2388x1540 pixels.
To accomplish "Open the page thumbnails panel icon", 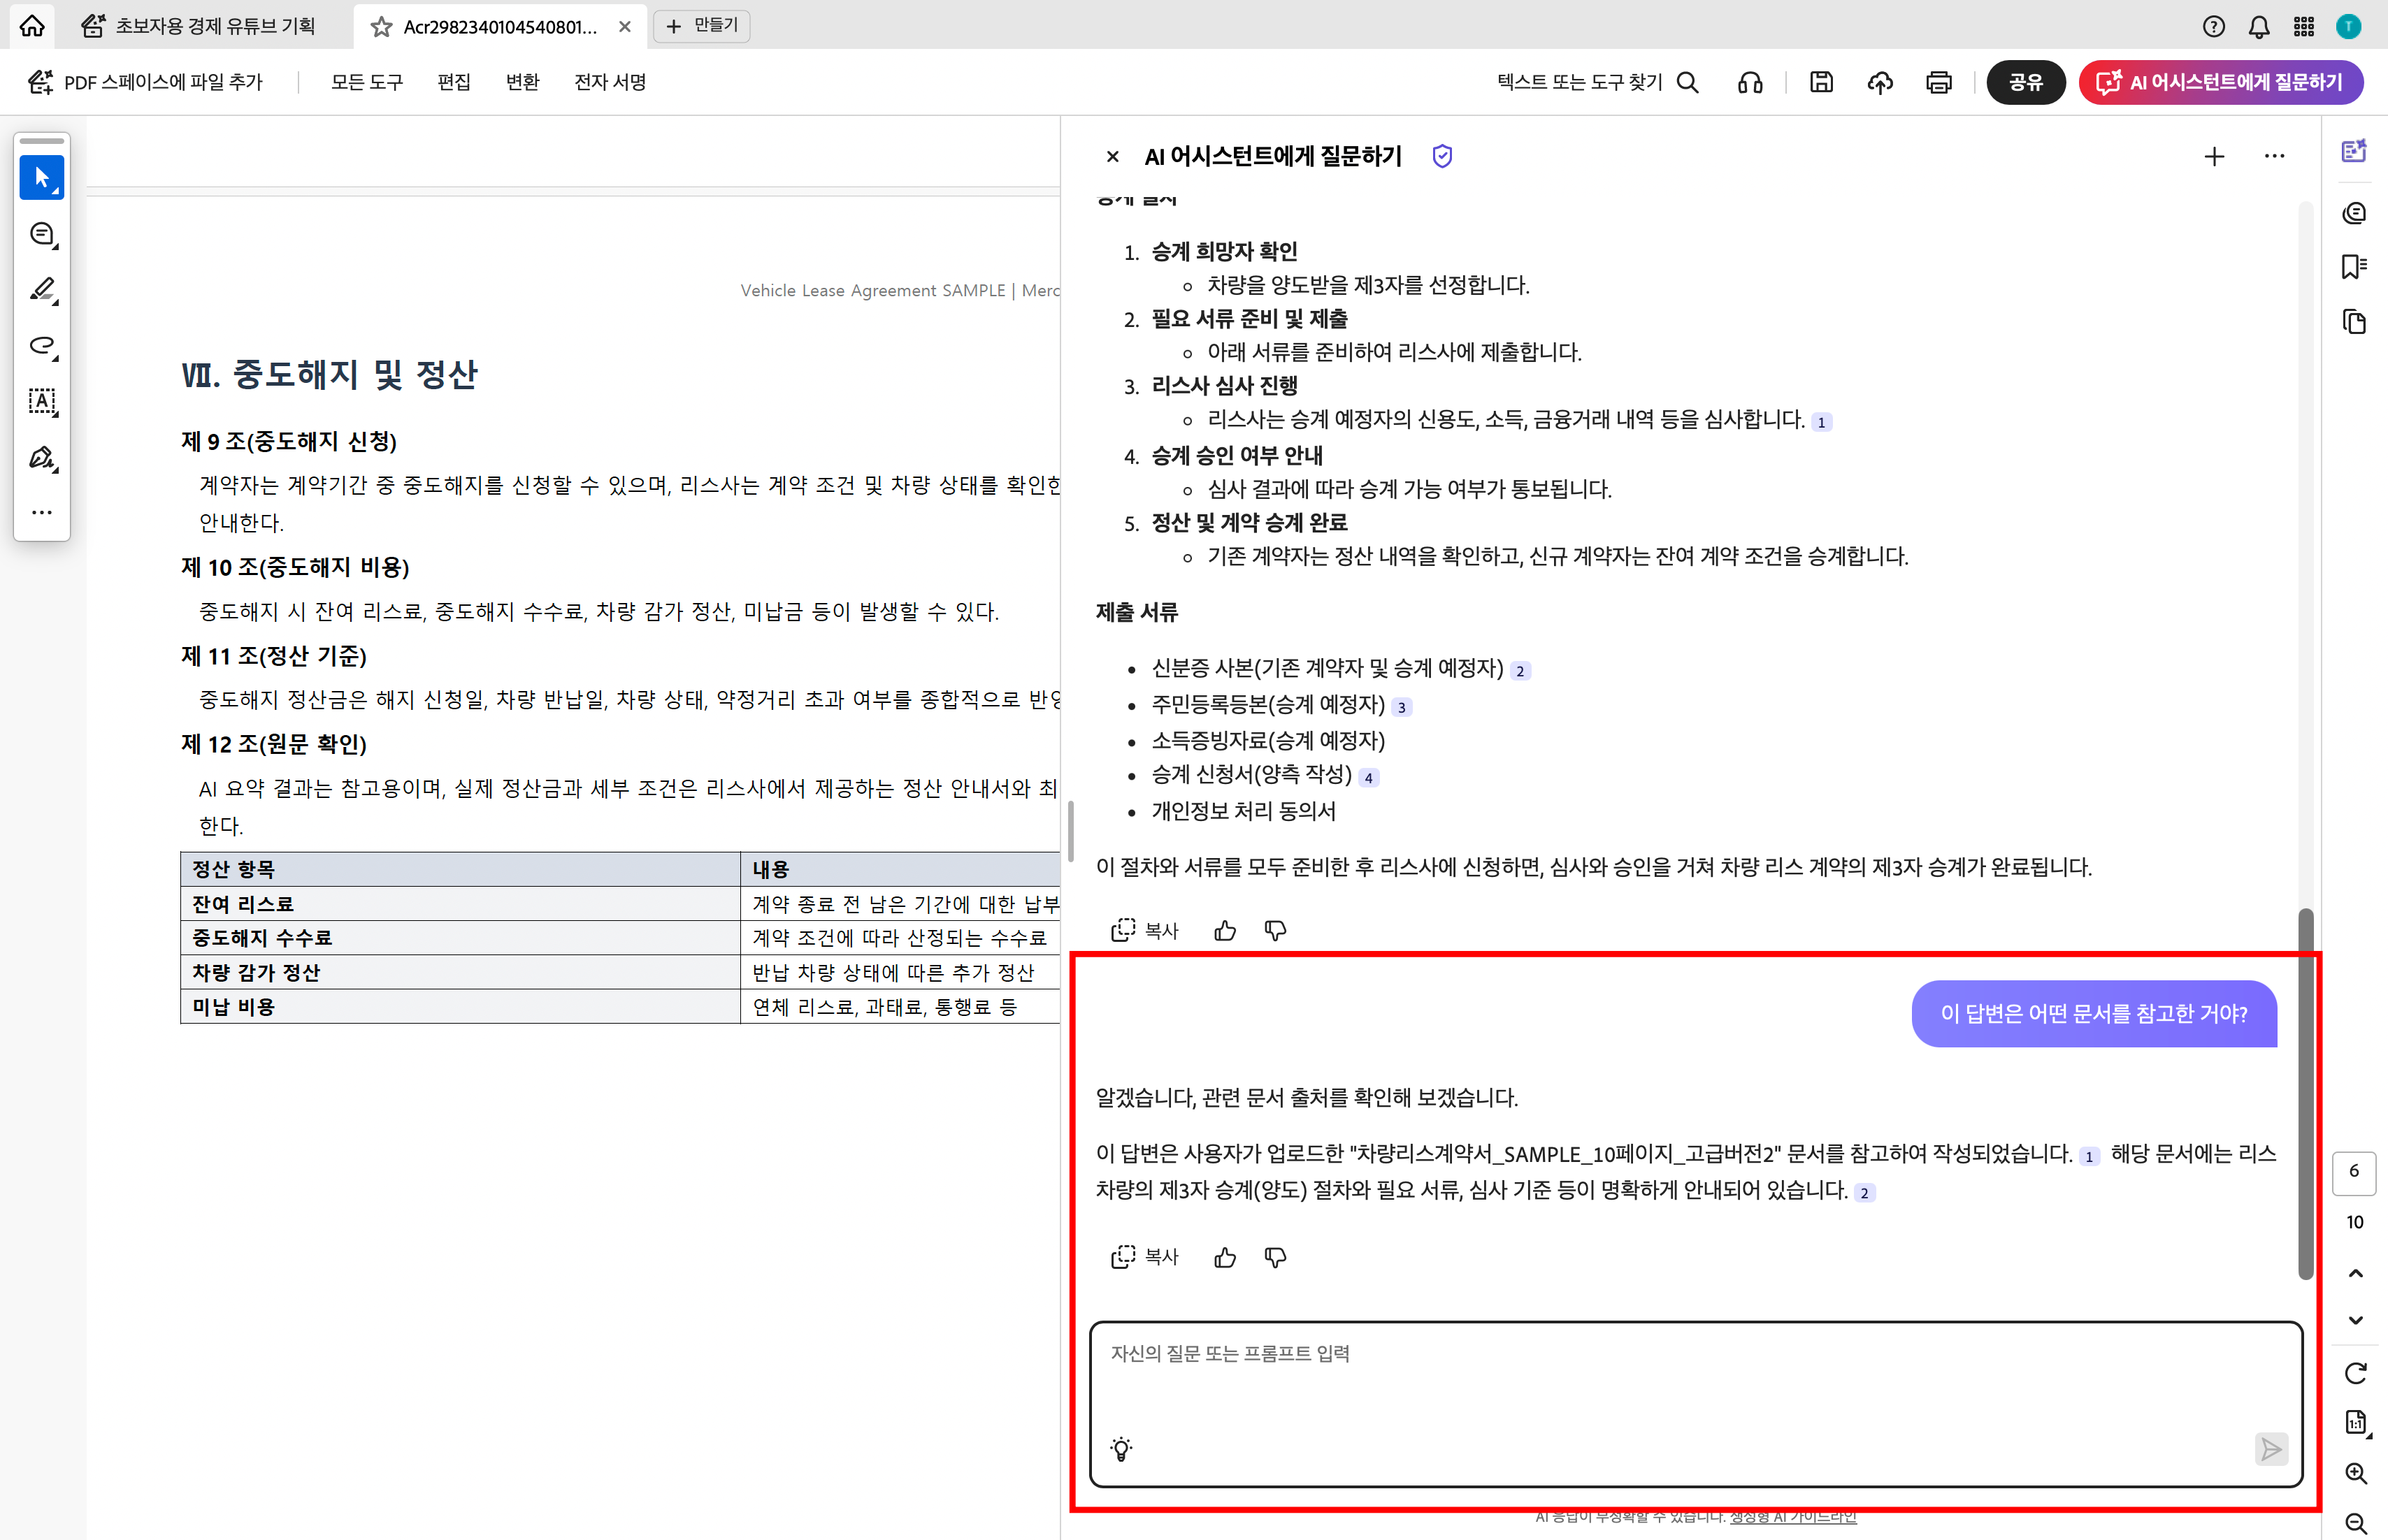I will click(x=2354, y=322).
